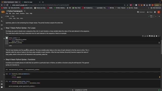
Task: Reload the Colab page
Action: point(7,5)
